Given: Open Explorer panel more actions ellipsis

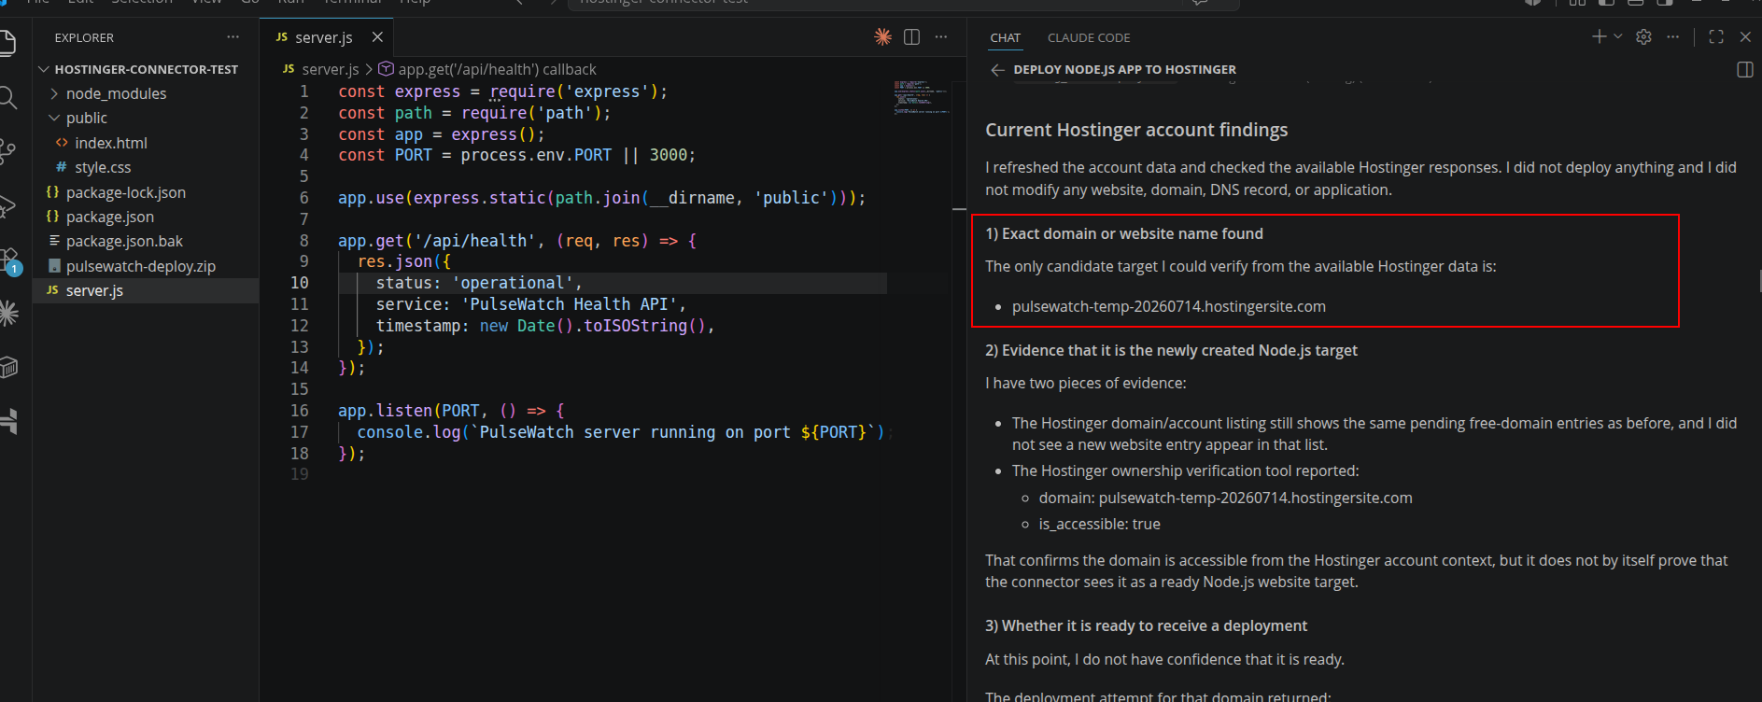Looking at the screenshot, I should pyautogui.click(x=233, y=37).
